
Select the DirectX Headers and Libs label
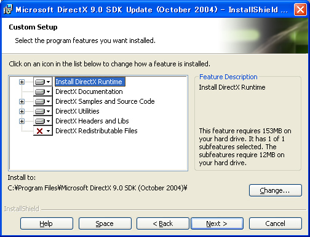(92, 121)
